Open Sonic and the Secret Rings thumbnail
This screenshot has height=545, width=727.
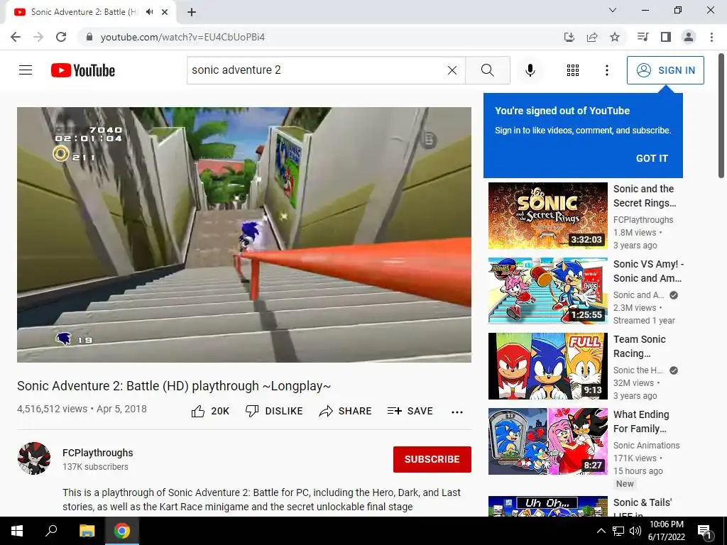tap(547, 216)
